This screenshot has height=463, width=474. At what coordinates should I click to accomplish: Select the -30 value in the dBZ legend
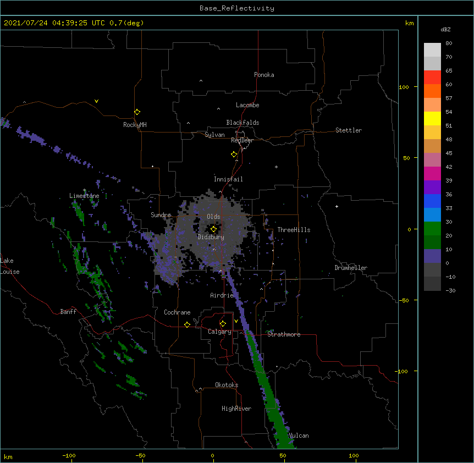[x=450, y=291]
